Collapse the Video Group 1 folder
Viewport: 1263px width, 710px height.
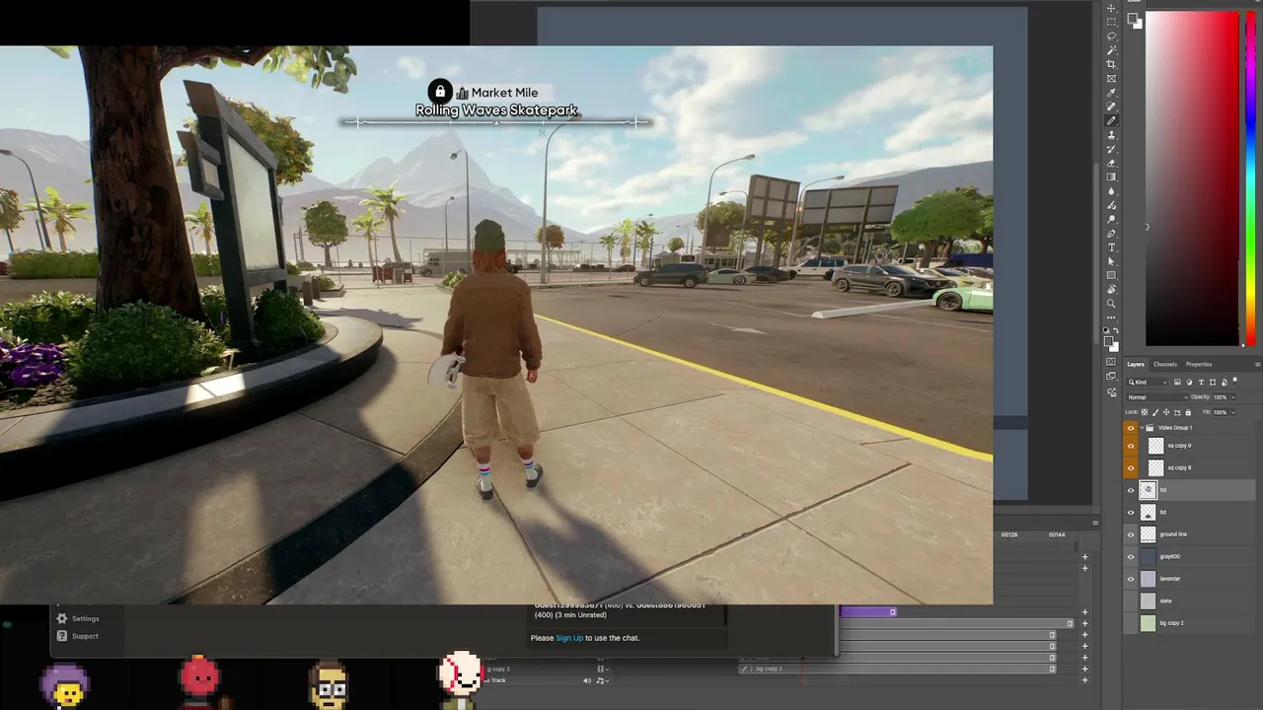(x=1142, y=428)
